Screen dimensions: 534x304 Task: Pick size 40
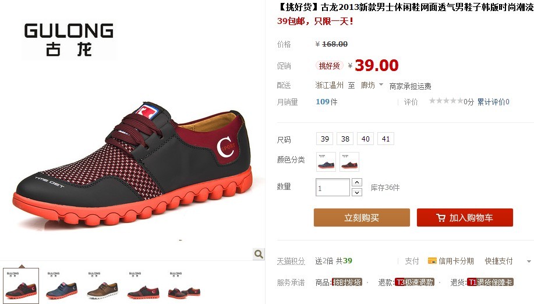366,139
